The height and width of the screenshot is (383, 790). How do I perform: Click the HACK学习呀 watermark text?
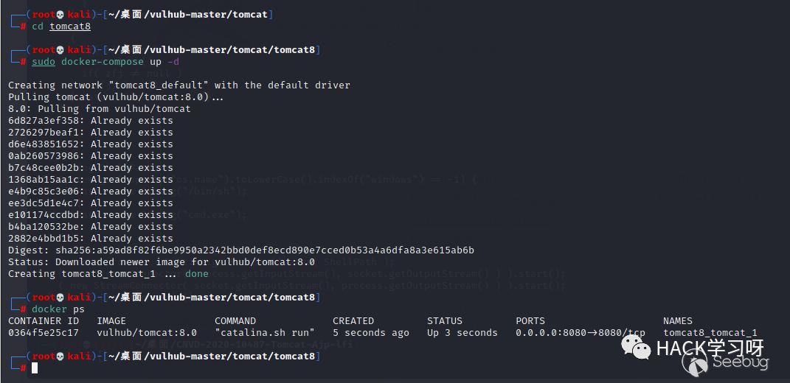[x=710, y=348]
